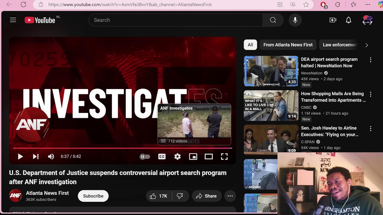Toggle the autoplay switch
Image resolution: width=383 pixels, height=215 pixels.
tap(145, 156)
